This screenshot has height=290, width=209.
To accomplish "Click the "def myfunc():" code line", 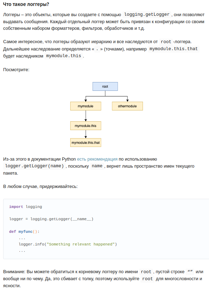I will tap(24, 231).
